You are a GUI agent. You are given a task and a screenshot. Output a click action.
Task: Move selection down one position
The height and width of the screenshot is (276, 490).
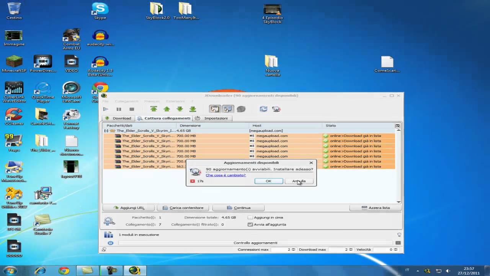(x=180, y=109)
